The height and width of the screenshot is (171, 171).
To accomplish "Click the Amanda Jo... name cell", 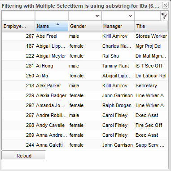I will pos(52,105).
